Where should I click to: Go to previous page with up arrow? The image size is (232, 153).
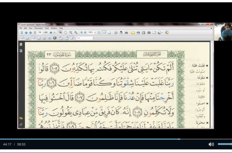(26, 33)
